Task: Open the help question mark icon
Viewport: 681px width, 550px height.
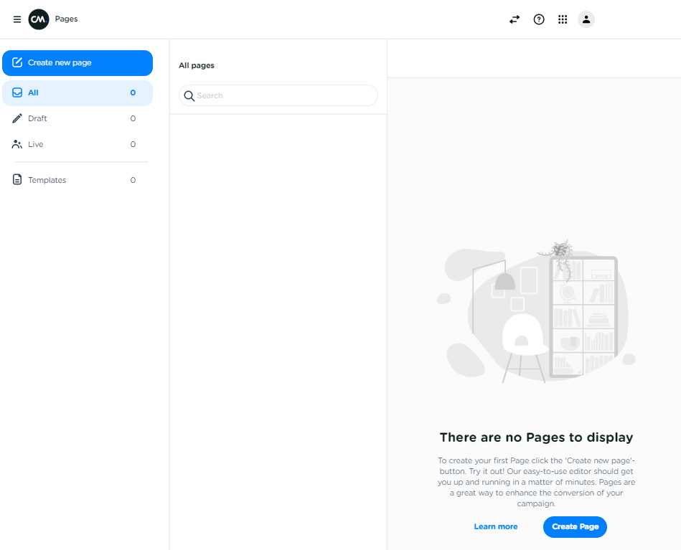Action: pyautogui.click(x=539, y=19)
